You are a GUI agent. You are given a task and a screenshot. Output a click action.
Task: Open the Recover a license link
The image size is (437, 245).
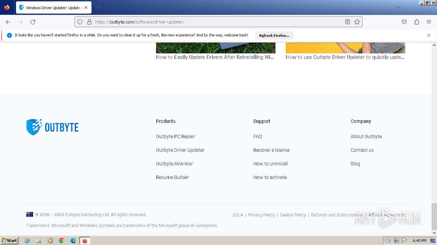click(271, 150)
